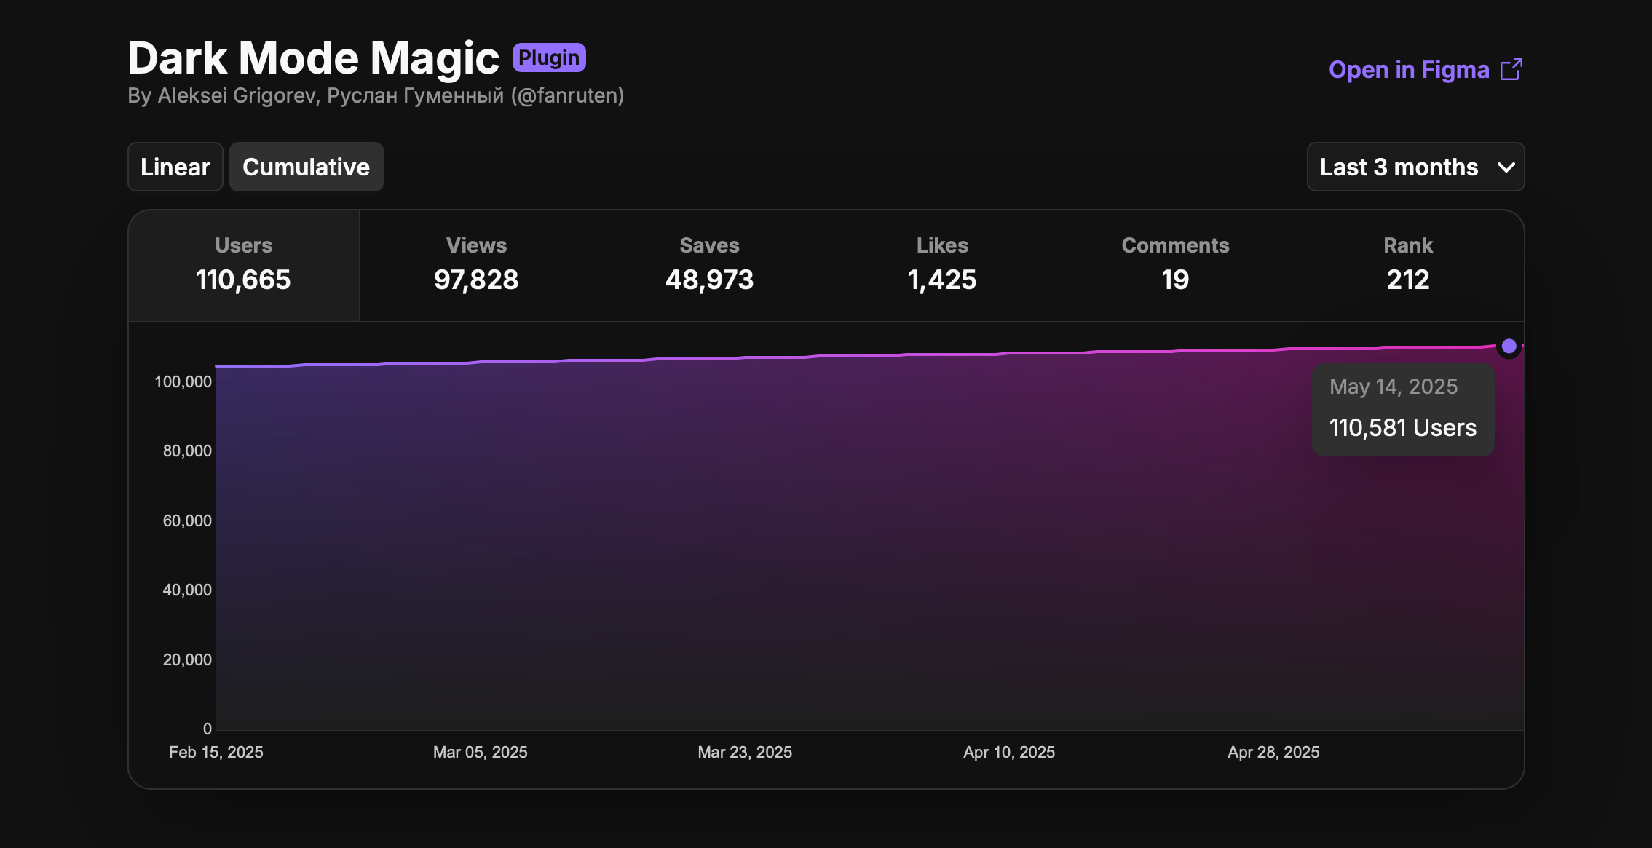This screenshot has height=848, width=1652.
Task: Click the 20,000 y-axis label
Action: click(187, 659)
